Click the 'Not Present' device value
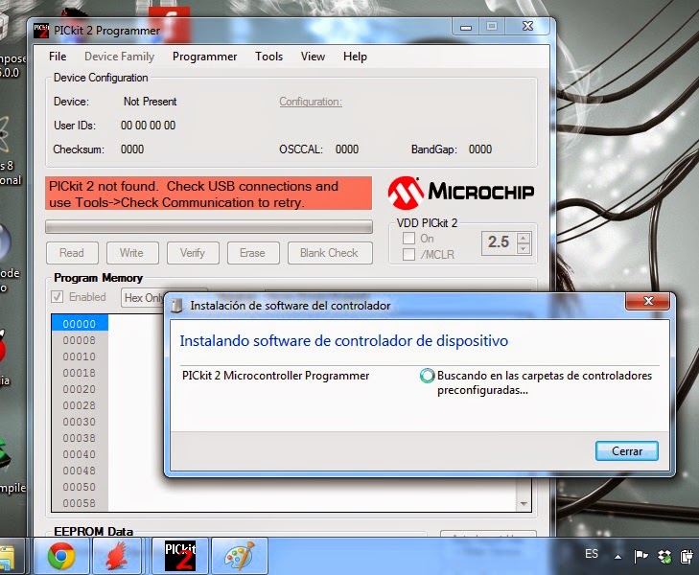699x575 pixels. (151, 102)
